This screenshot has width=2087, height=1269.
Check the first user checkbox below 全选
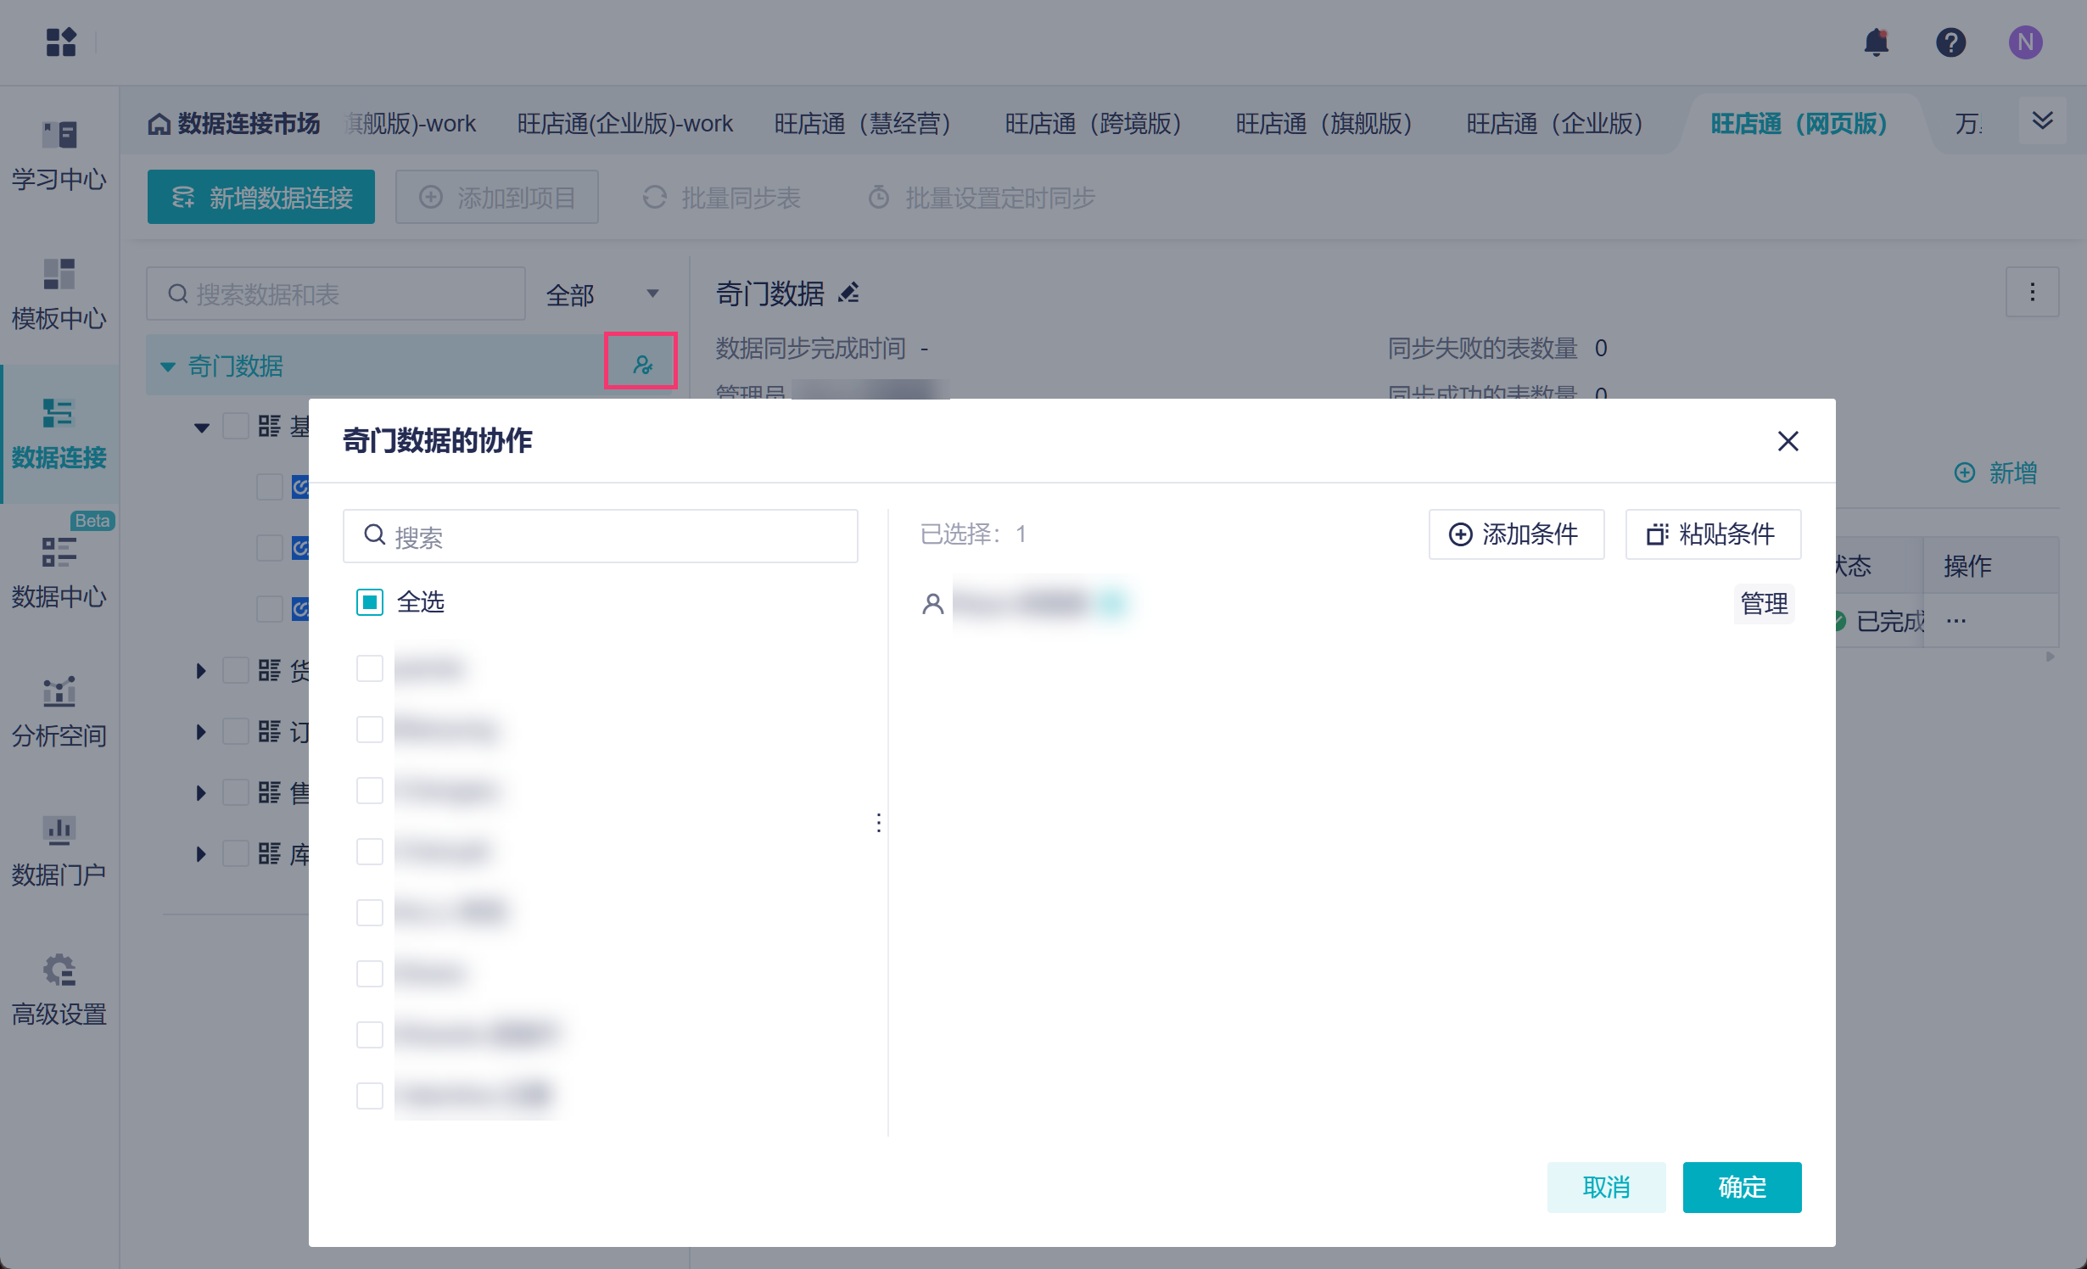[x=370, y=668]
